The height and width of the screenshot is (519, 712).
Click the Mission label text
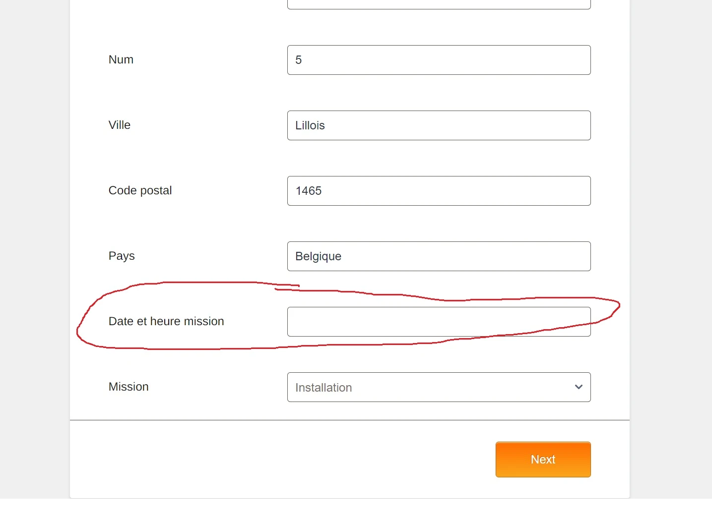pos(129,387)
